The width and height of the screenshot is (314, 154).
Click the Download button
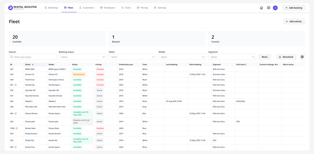click(x=286, y=57)
